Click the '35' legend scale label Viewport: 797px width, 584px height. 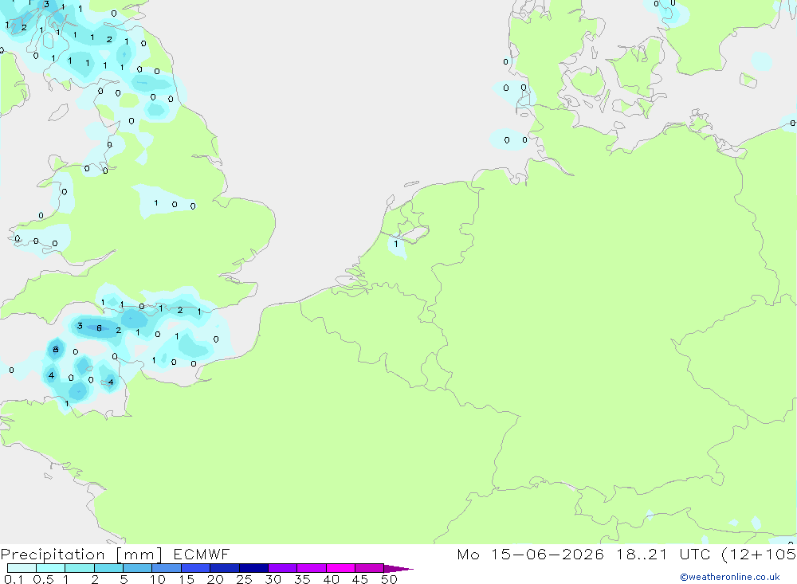click(302, 579)
